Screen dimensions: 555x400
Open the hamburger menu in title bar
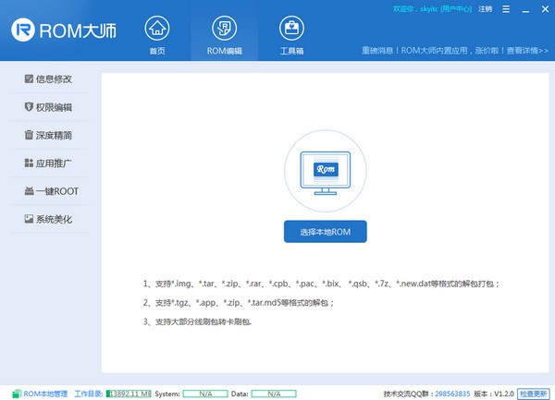click(x=503, y=8)
